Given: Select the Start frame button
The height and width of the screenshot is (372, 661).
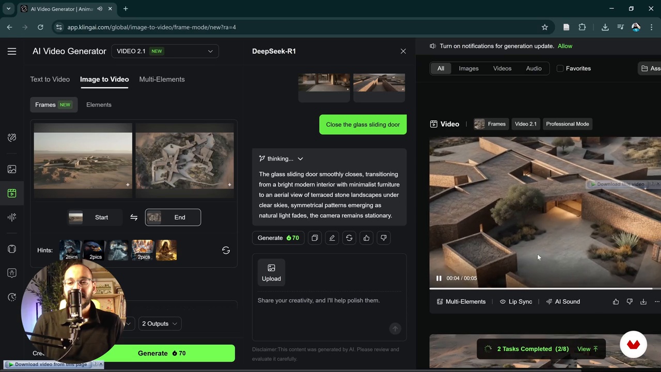Looking at the screenshot, I should [94, 218].
